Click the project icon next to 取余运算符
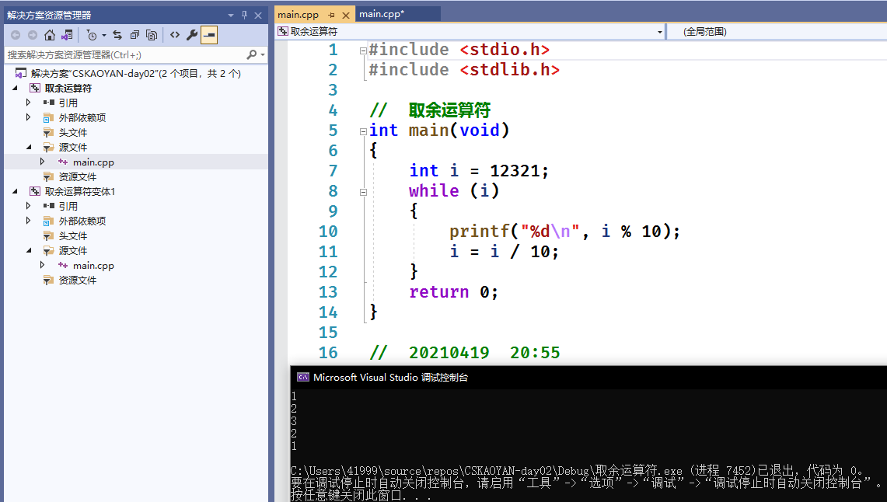This screenshot has width=887, height=502. [35, 88]
